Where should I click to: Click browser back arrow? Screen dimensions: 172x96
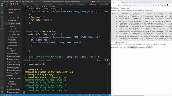(x=113, y=5)
